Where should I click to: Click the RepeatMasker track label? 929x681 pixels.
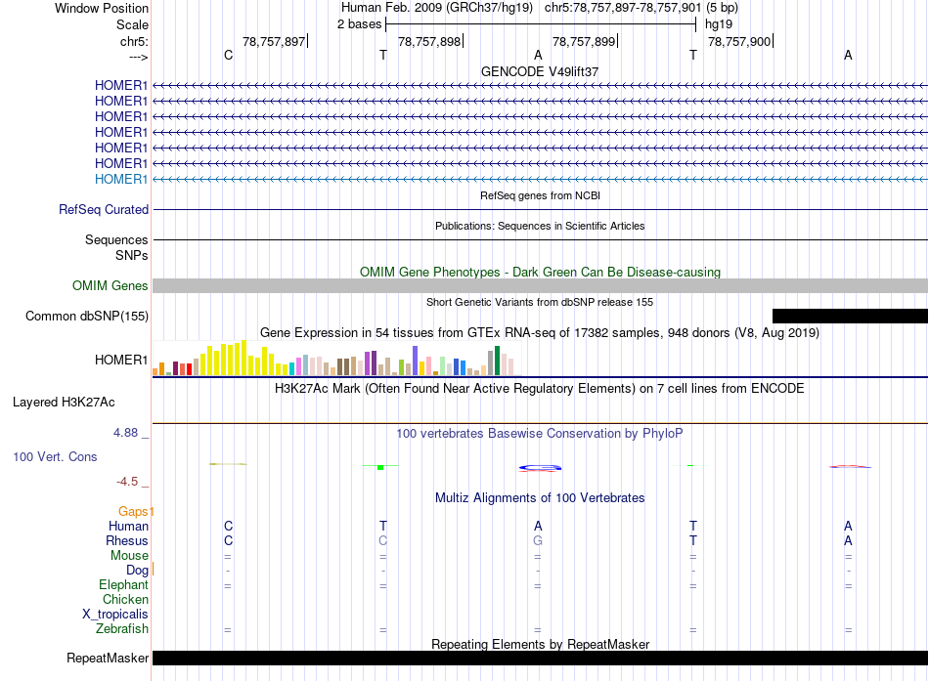108,658
